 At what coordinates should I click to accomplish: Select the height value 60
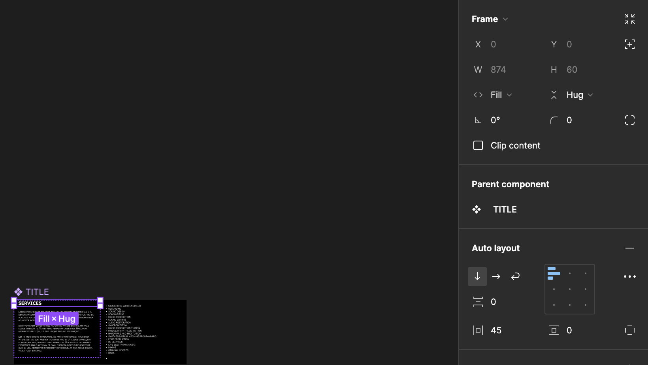[x=572, y=70]
